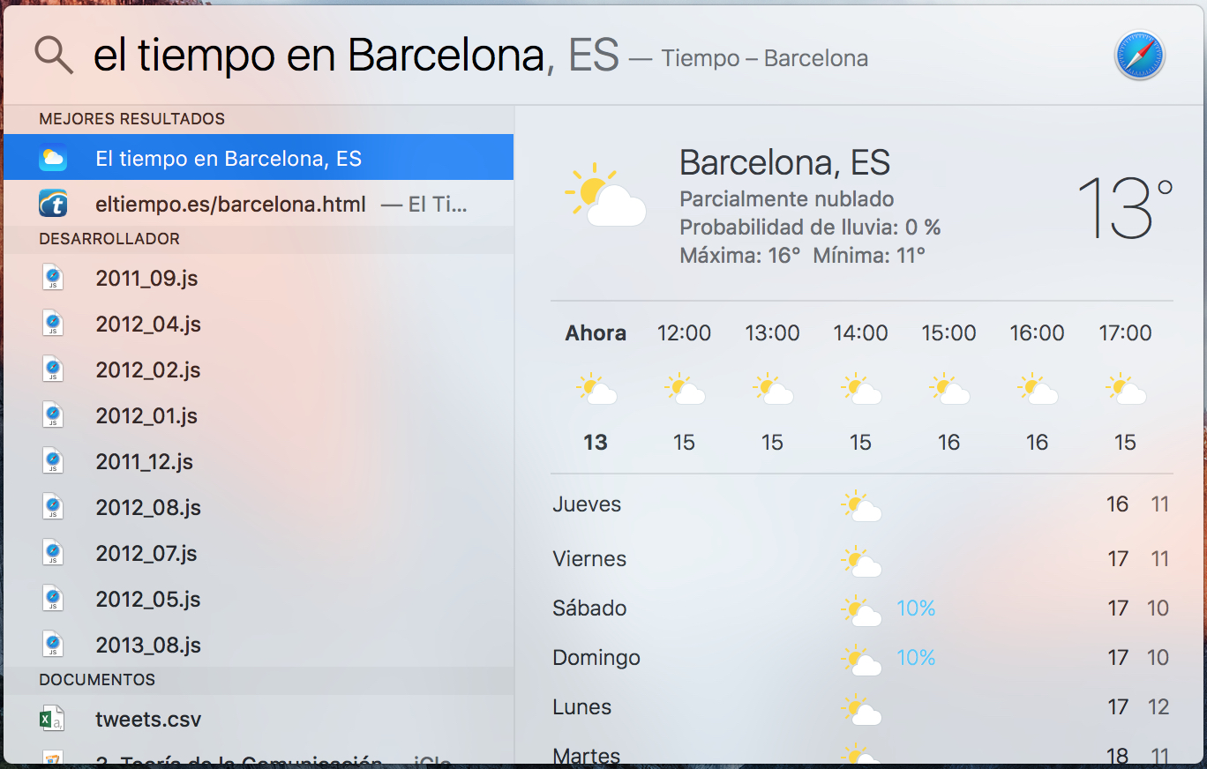This screenshot has width=1207, height=769.
Task: Click the magnifying glass search icon
Action: [54, 56]
